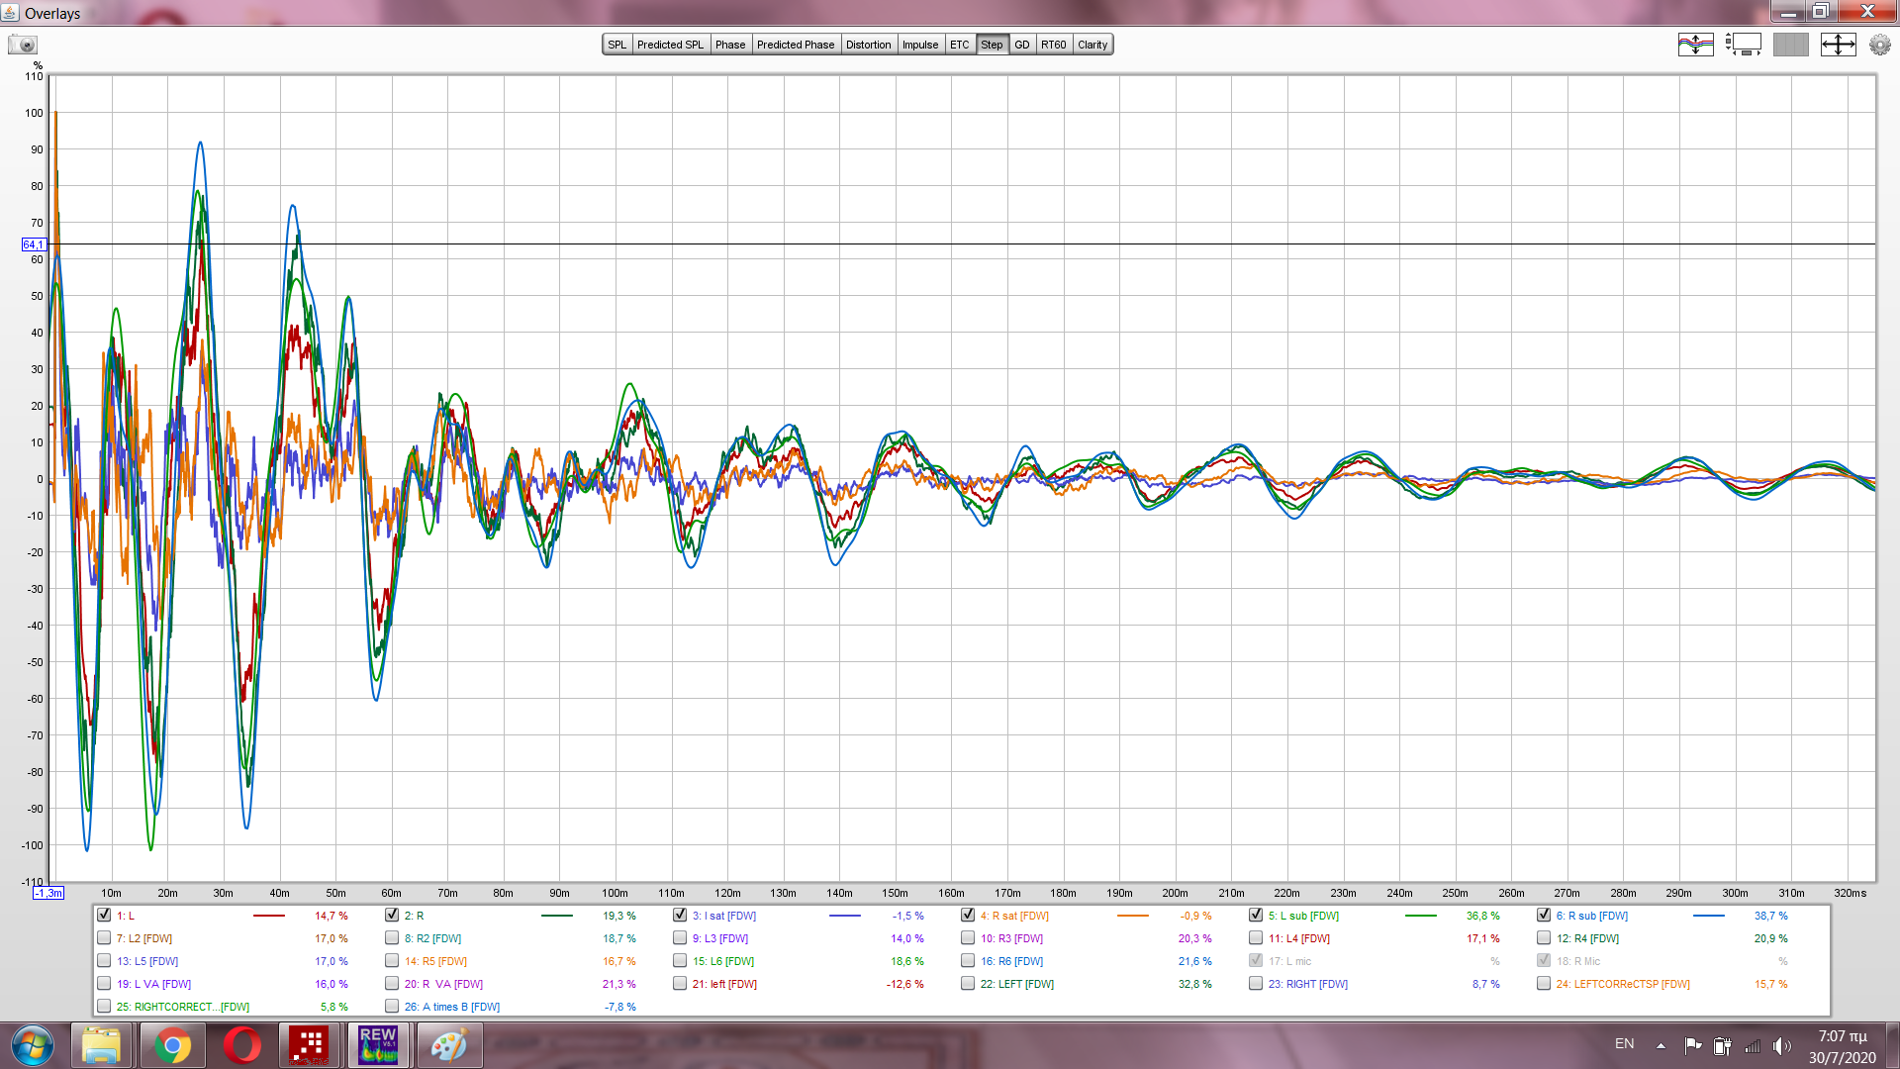The width and height of the screenshot is (1900, 1069).
Task: Select the RT60 tab
Action: click(1053, 45)
